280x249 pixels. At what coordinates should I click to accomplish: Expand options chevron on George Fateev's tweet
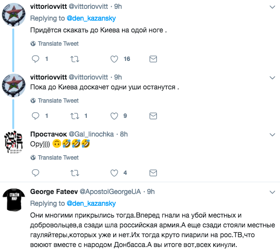[272, 192]
